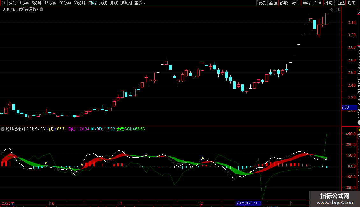Select the 15分钟 period
Image resolution: width=360 pixels, height=207 pixels.
50,3
